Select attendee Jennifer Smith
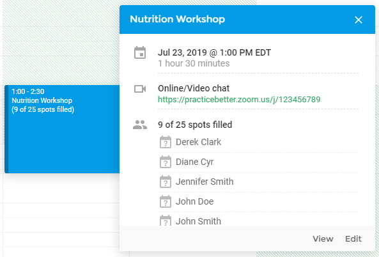379x257 pixels. [x=205, y=182]
